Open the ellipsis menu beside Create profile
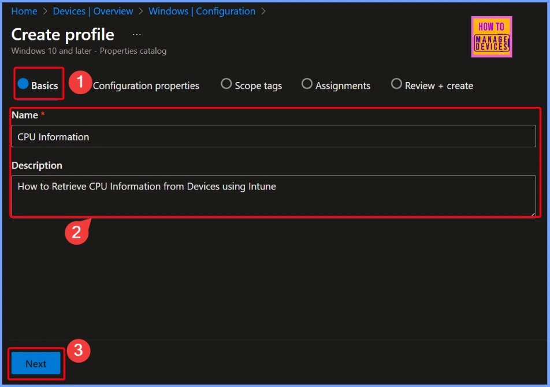550x387 pixels. click(137, 34)
